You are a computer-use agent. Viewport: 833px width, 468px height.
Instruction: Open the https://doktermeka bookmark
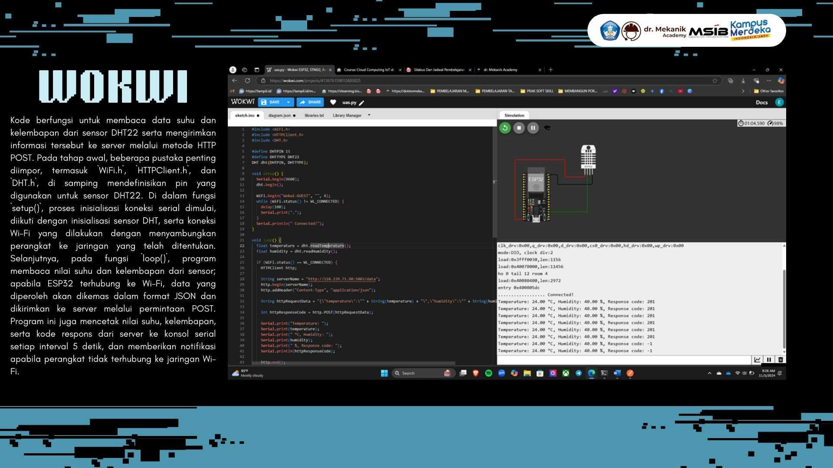405,91
